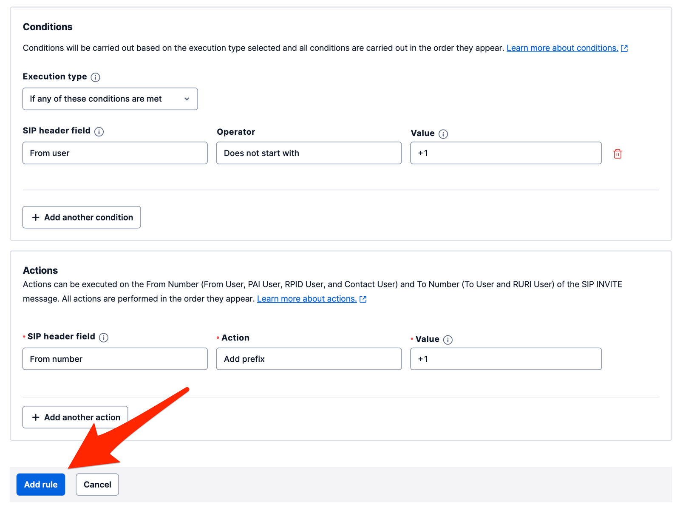Click the plus icon on Add another action

[x=36, y=417]
